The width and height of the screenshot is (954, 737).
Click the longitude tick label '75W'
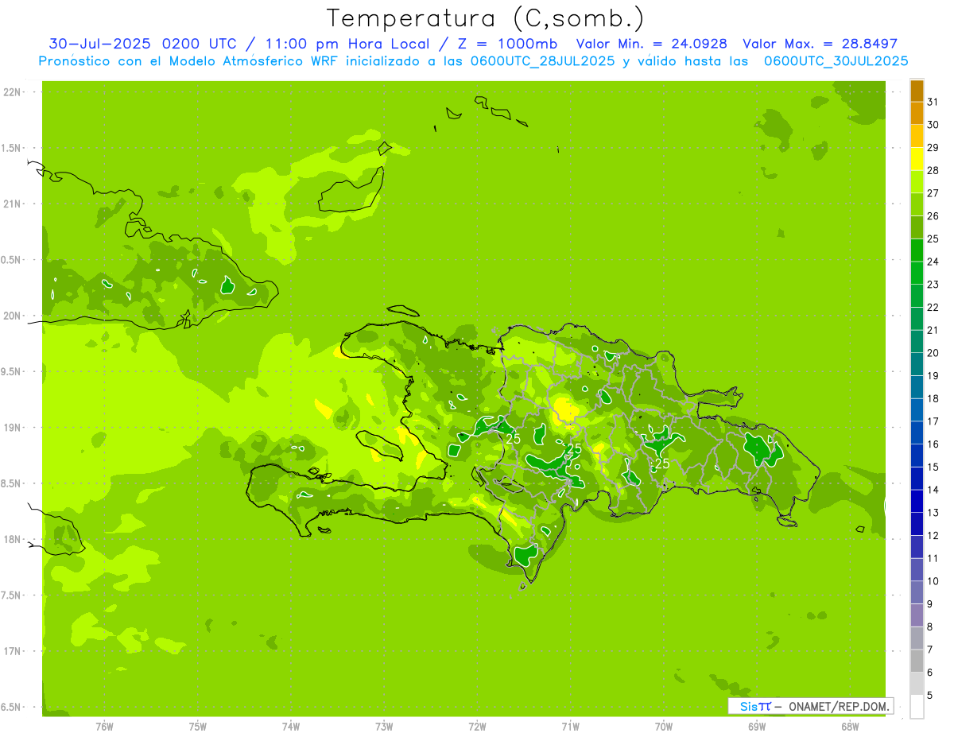[197, 726]
